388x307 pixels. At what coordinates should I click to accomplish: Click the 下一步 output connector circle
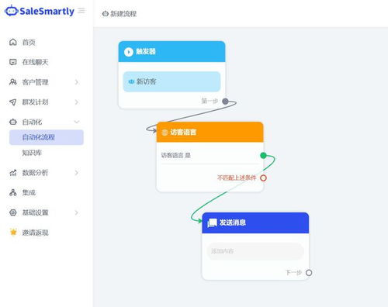(309, 273)
